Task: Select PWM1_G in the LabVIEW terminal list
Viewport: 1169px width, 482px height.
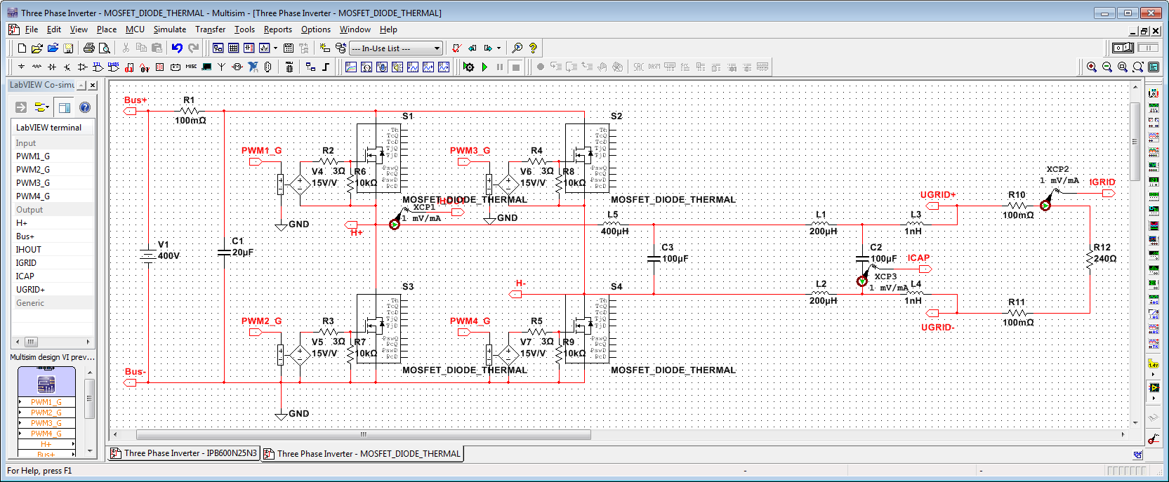Action: [x=33, y=156]
